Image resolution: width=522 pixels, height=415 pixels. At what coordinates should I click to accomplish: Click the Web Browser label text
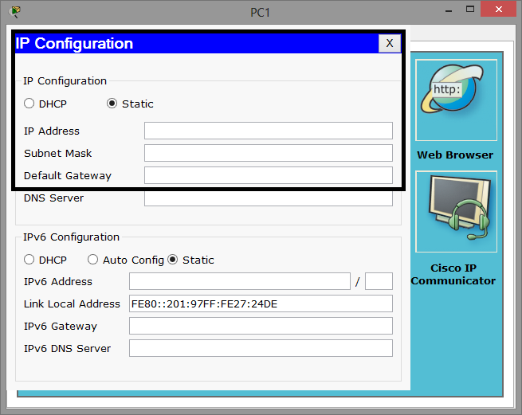pos(455,155)
